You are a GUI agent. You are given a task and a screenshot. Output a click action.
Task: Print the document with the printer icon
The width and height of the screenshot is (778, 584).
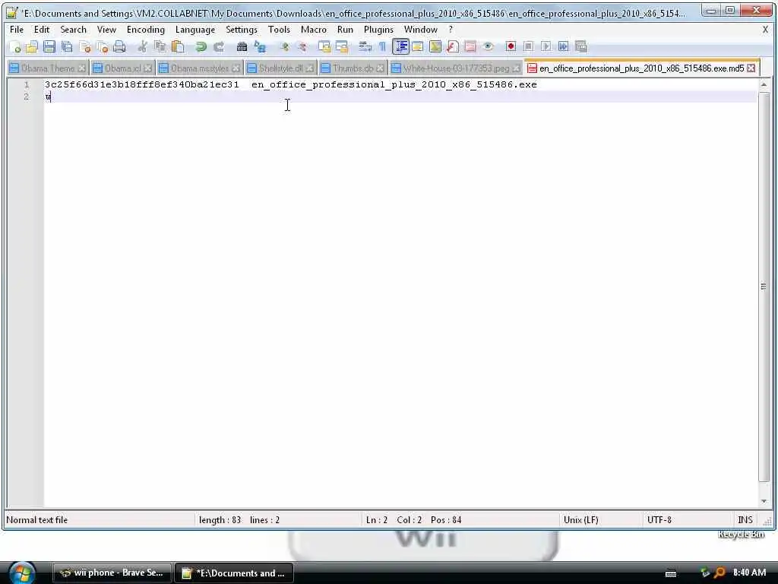coord(119,46)
